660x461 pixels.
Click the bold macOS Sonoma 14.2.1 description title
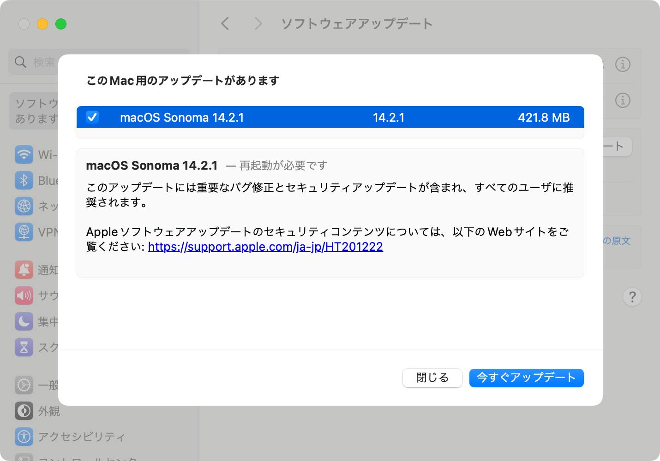pos(152,165)
